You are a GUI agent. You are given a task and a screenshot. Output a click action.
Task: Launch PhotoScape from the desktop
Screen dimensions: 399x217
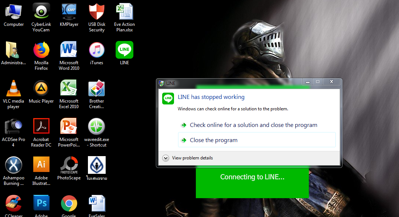click(x=69, y=165)
